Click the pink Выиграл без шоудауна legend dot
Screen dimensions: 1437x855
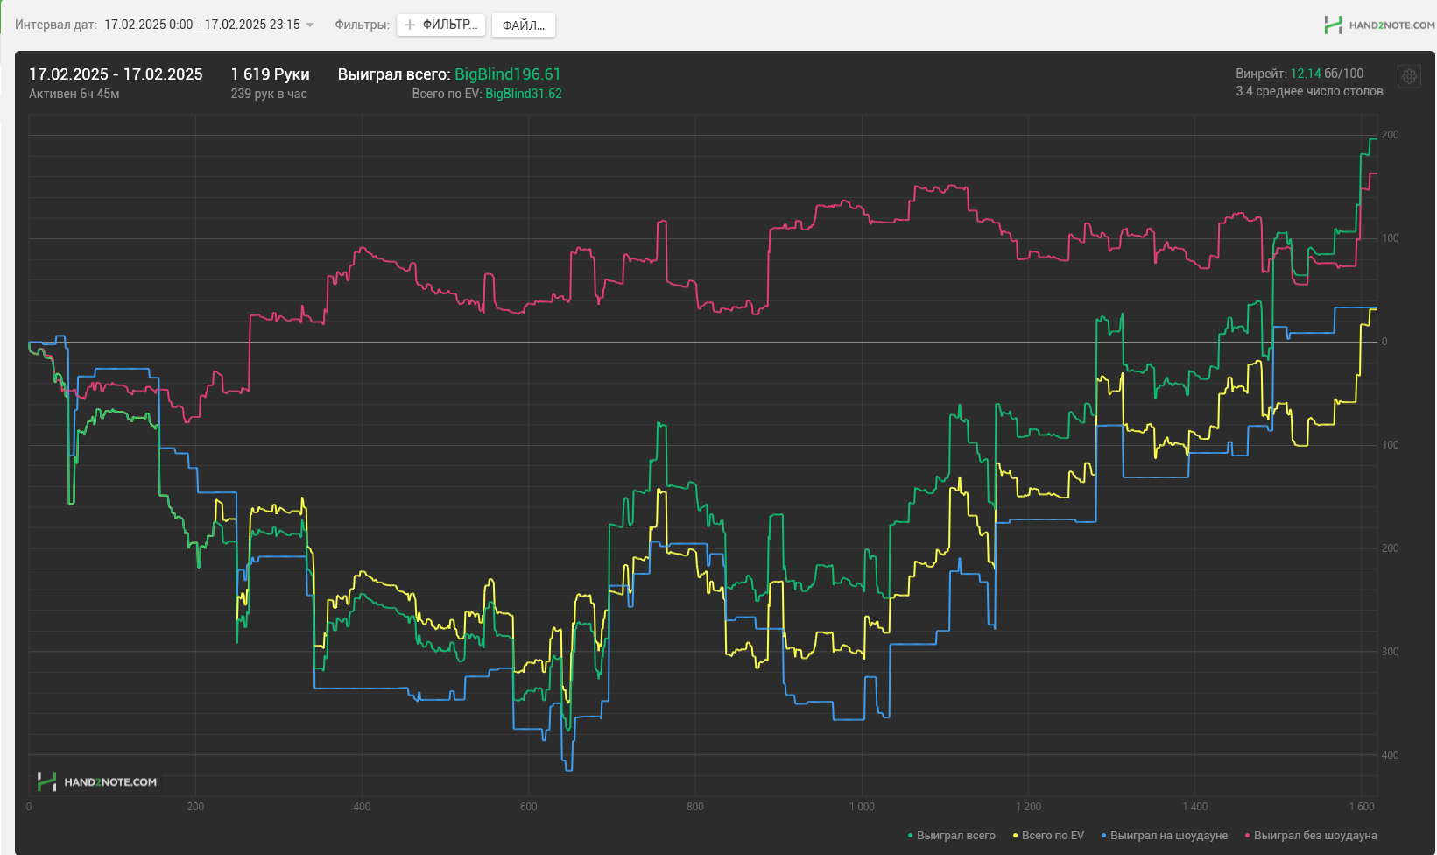[1248, 836]
